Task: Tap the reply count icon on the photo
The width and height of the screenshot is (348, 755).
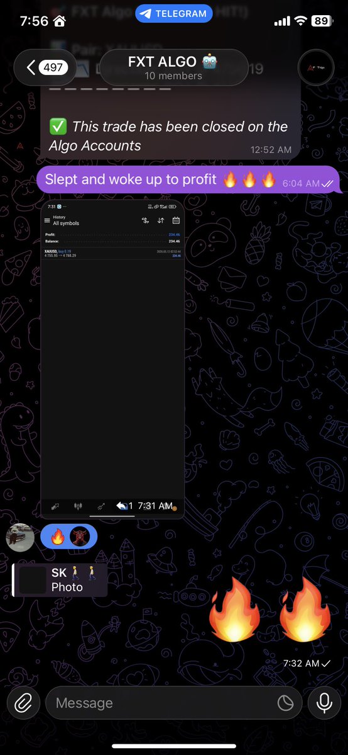Action: coord(124,506)
